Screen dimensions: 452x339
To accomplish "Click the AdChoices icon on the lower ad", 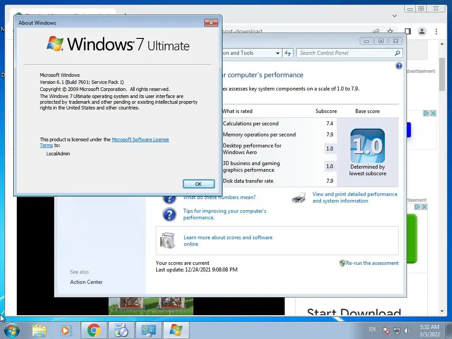I will 418,207.
